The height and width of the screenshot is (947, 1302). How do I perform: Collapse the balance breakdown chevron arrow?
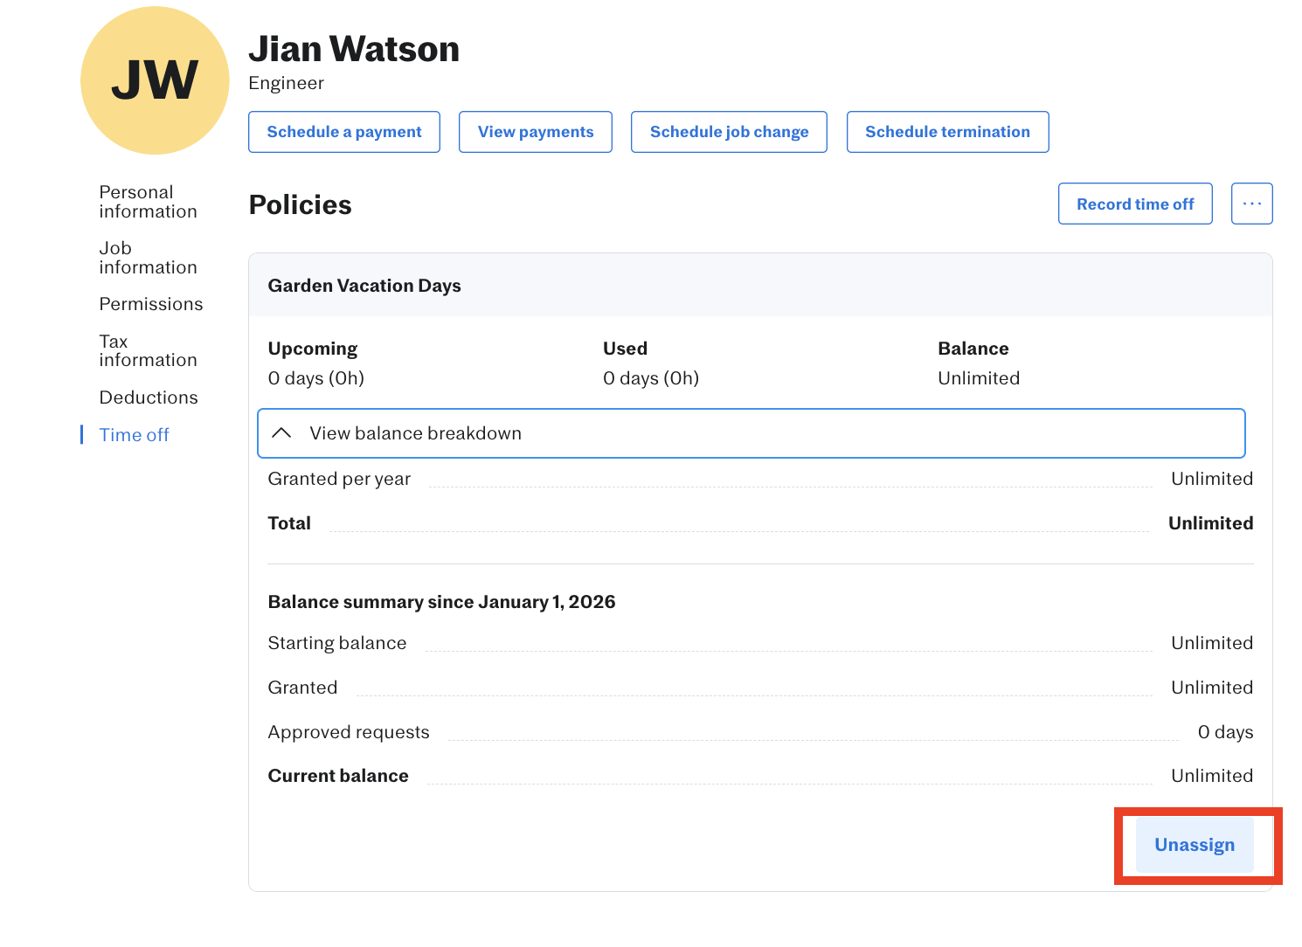pos(281,433)
